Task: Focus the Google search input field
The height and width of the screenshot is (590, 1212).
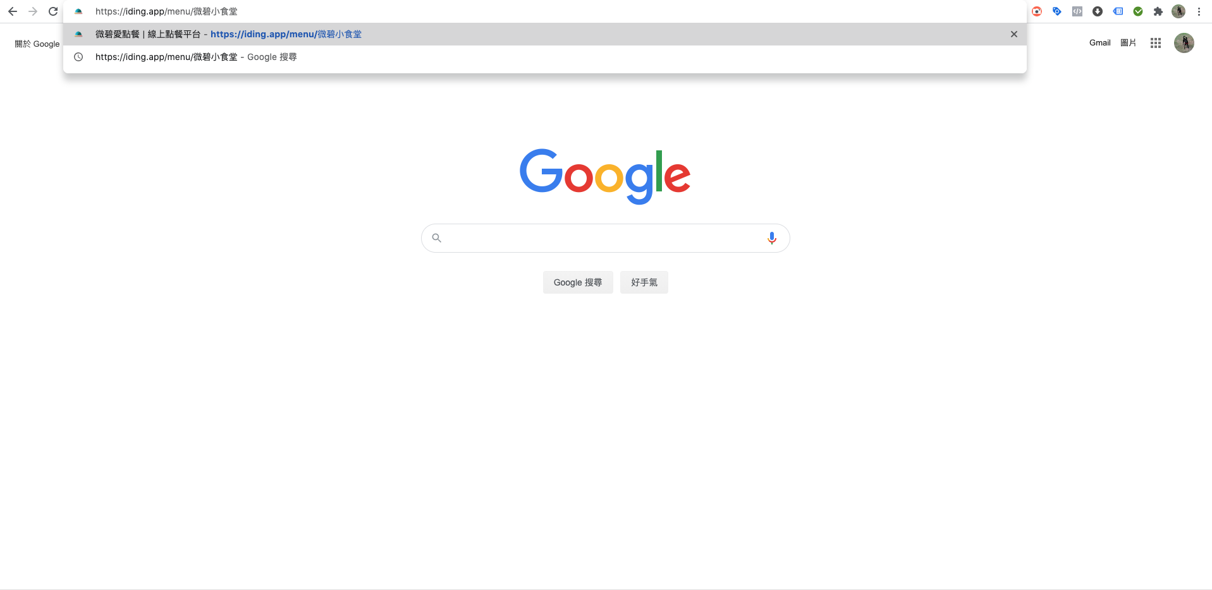Action: (605, 238)
